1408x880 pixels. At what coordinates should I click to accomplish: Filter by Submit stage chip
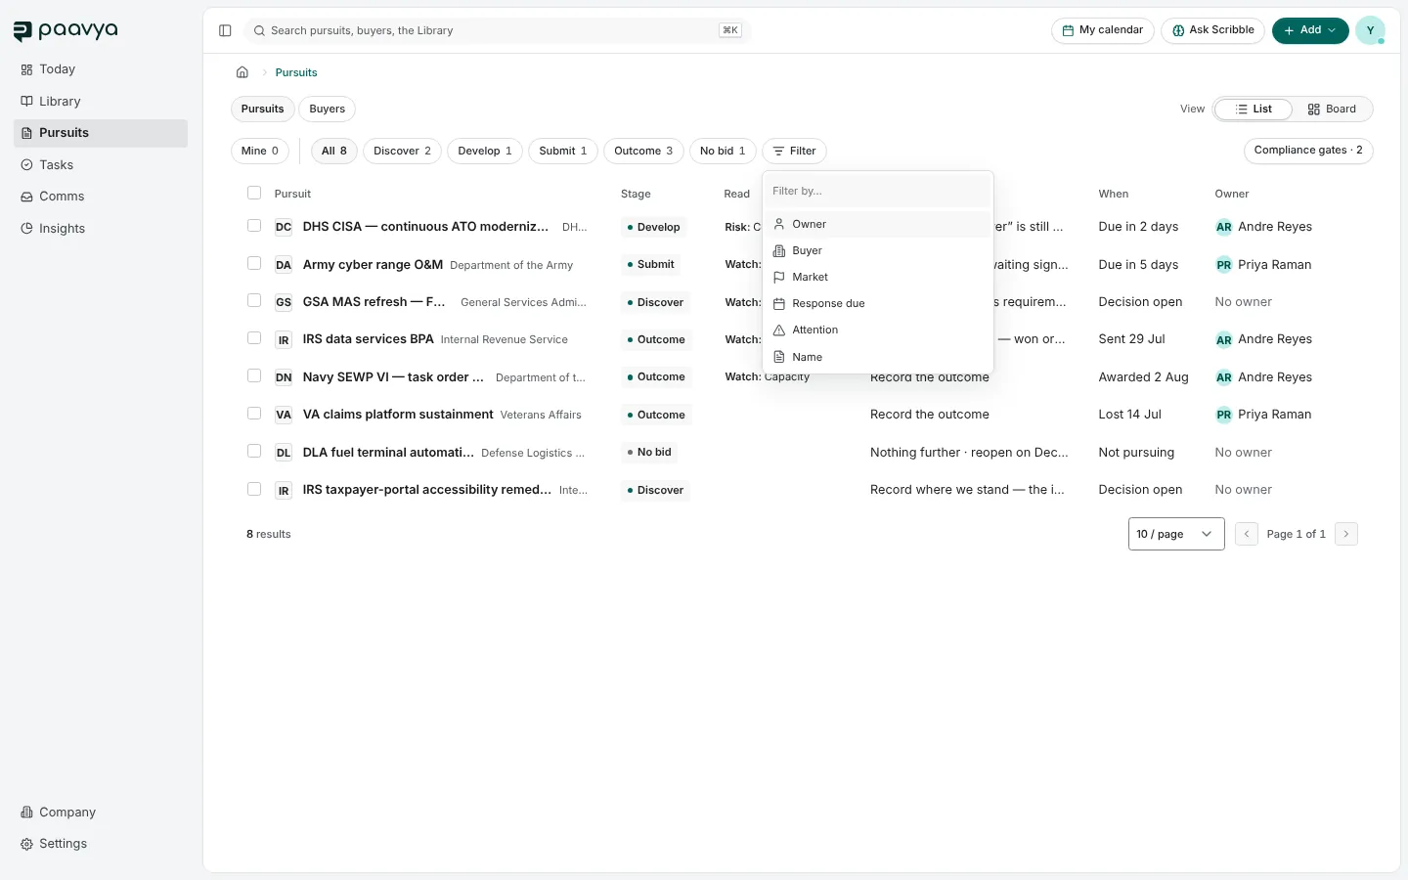(563, 151)
